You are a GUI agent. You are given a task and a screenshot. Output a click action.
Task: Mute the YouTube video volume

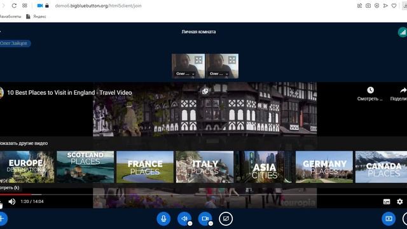click(11, 202)
